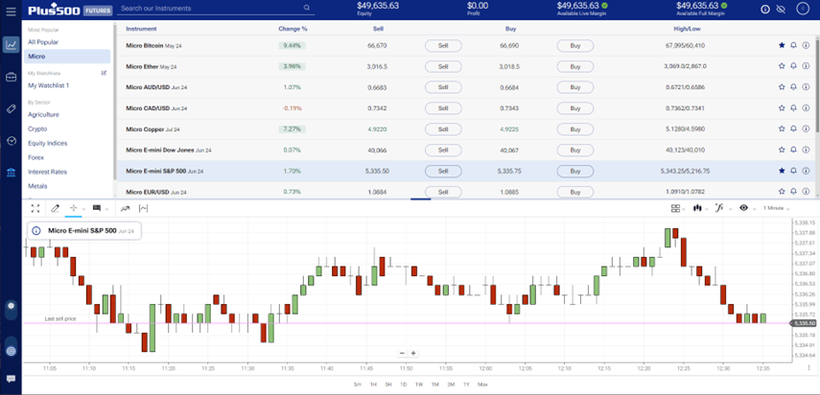Click the search magnifier icon

pyautogui.click(x=307, y=8)
